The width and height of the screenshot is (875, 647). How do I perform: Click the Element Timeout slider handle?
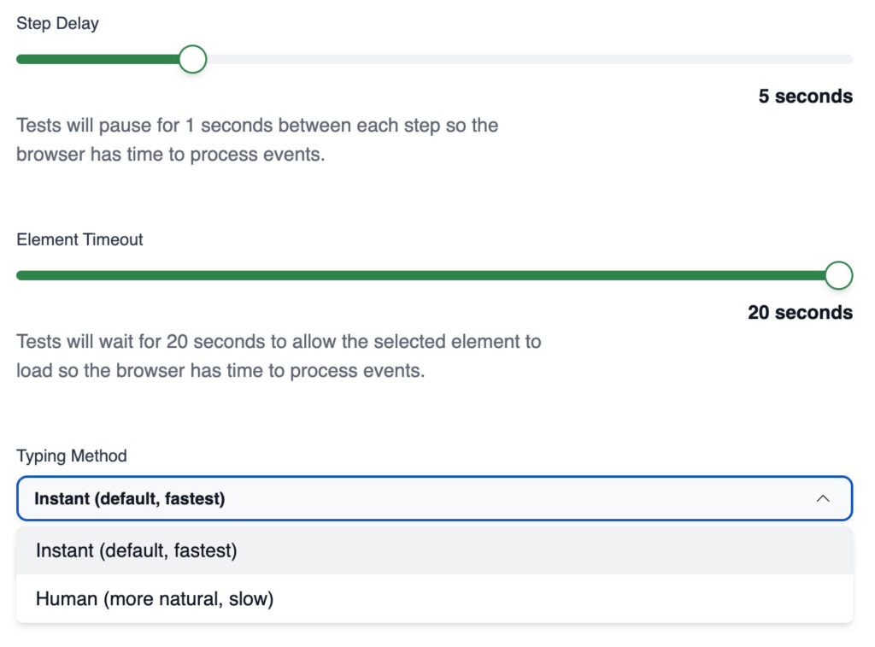coord(839,275)
